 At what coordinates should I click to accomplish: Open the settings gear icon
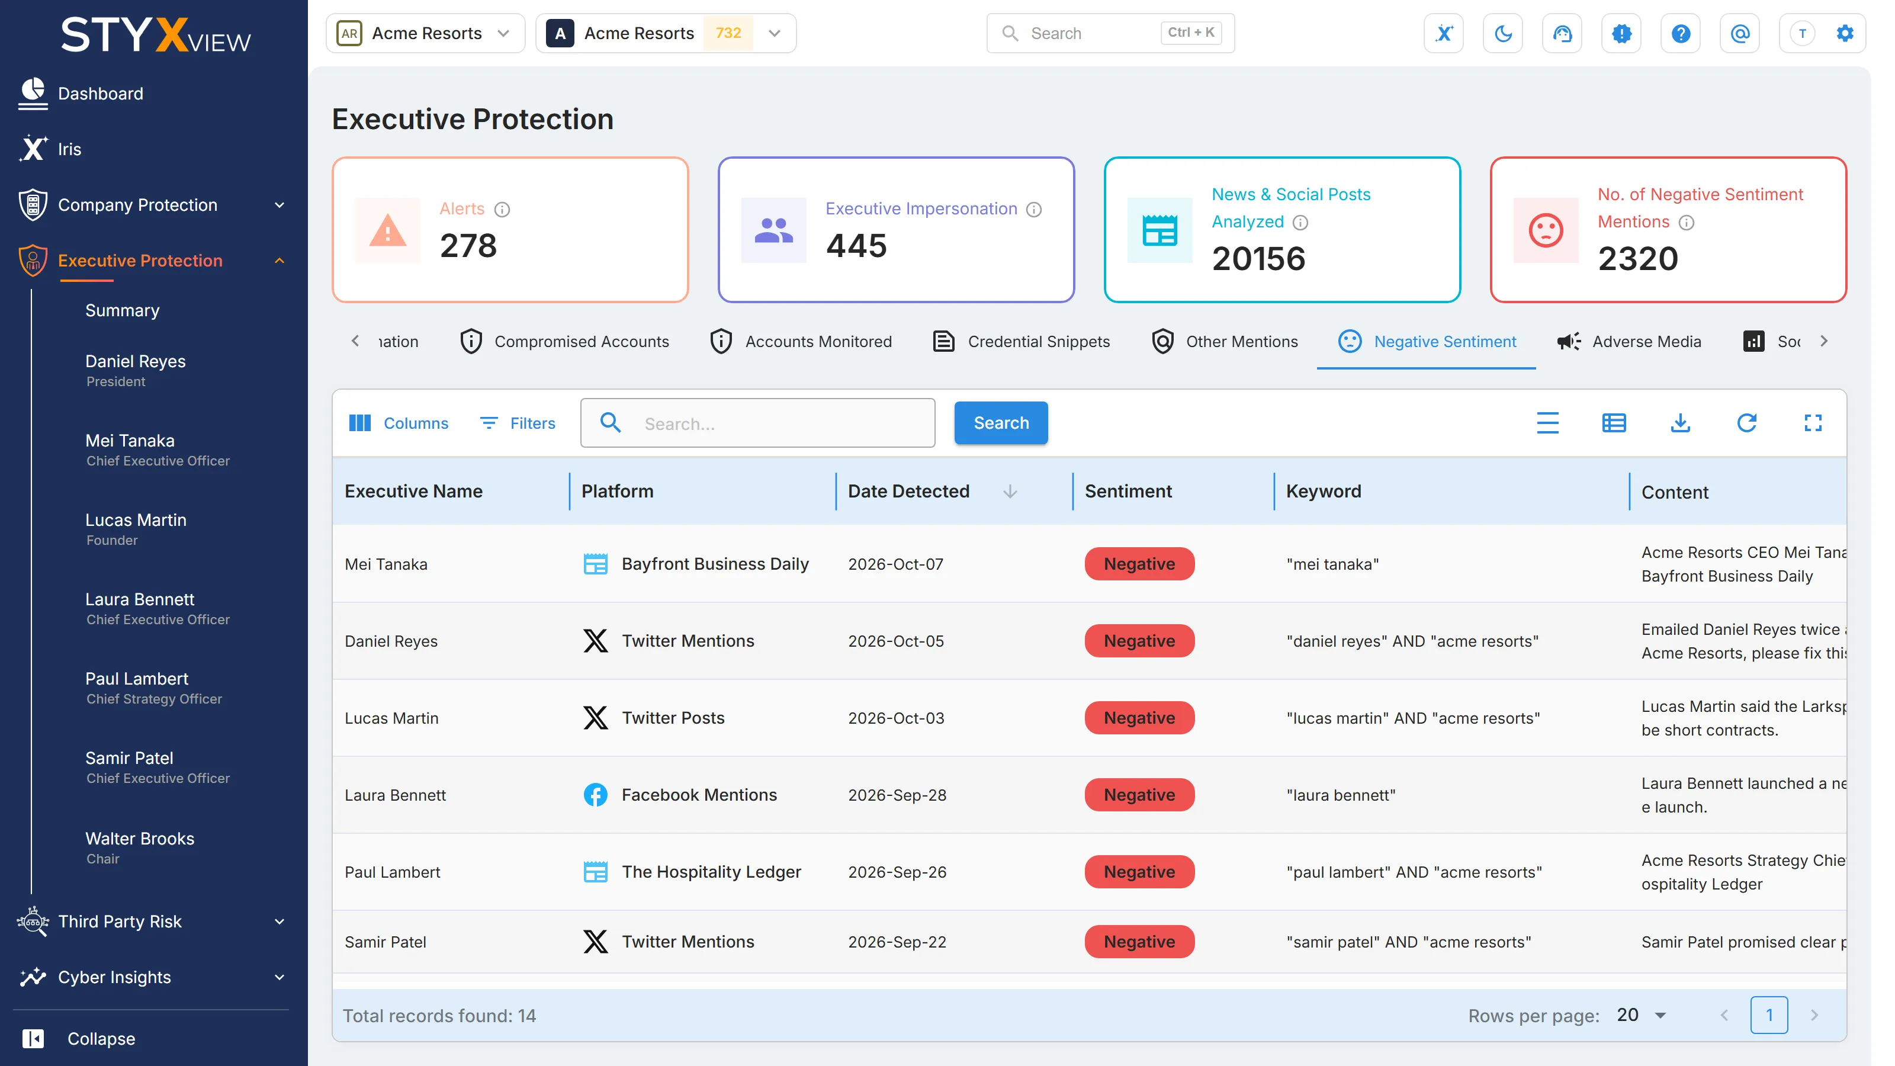[x=1845, y=33]
